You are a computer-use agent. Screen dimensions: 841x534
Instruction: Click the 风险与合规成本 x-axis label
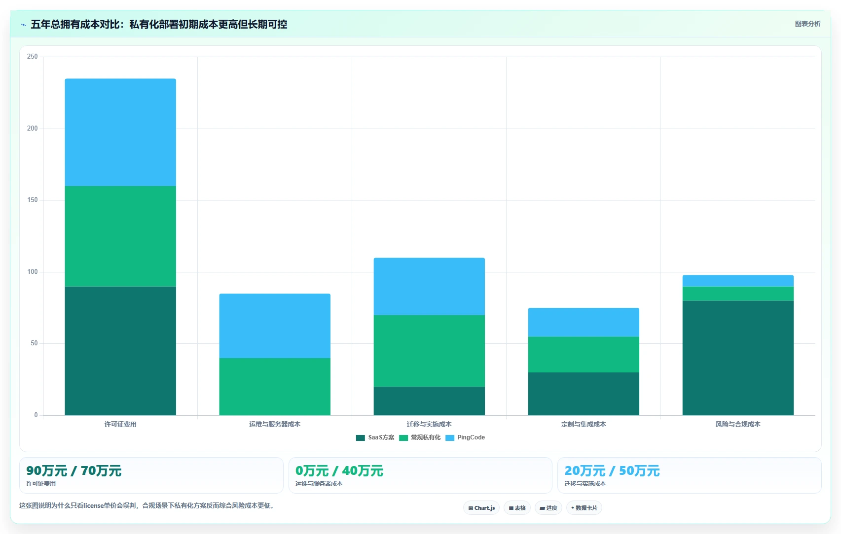tap(738, 424)
